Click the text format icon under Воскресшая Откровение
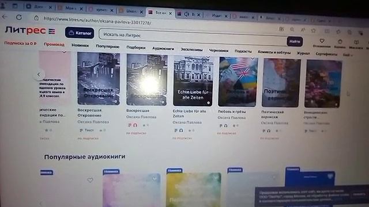369x207 pixels. tap(81, 130)
